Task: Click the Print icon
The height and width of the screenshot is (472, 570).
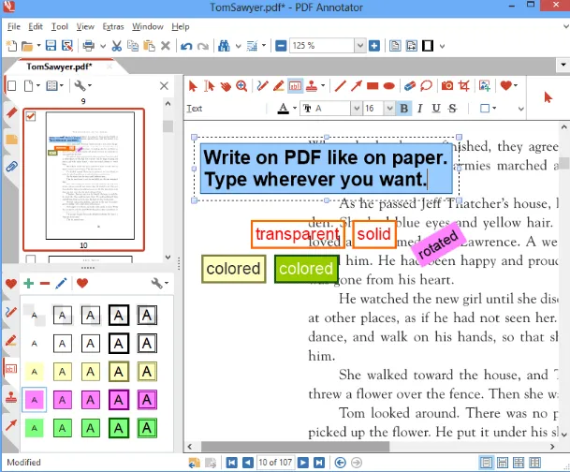Action: (x=88, y=46)
